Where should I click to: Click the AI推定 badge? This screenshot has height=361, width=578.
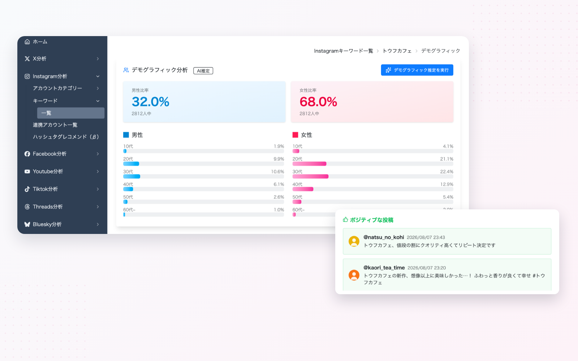coord(203,71)
